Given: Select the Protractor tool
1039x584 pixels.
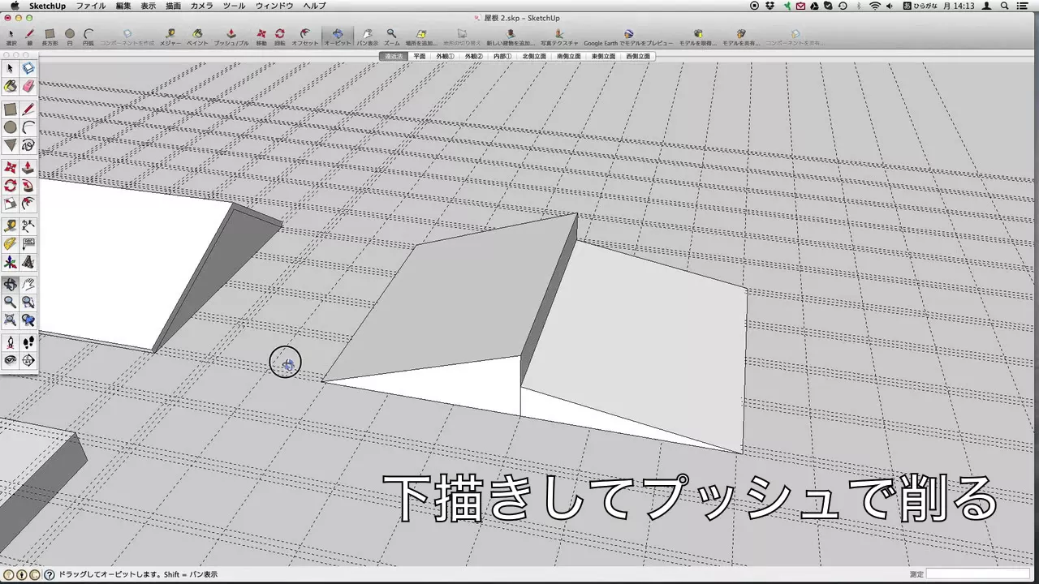Looking at the screenshot, I should [x=11, y=243].
